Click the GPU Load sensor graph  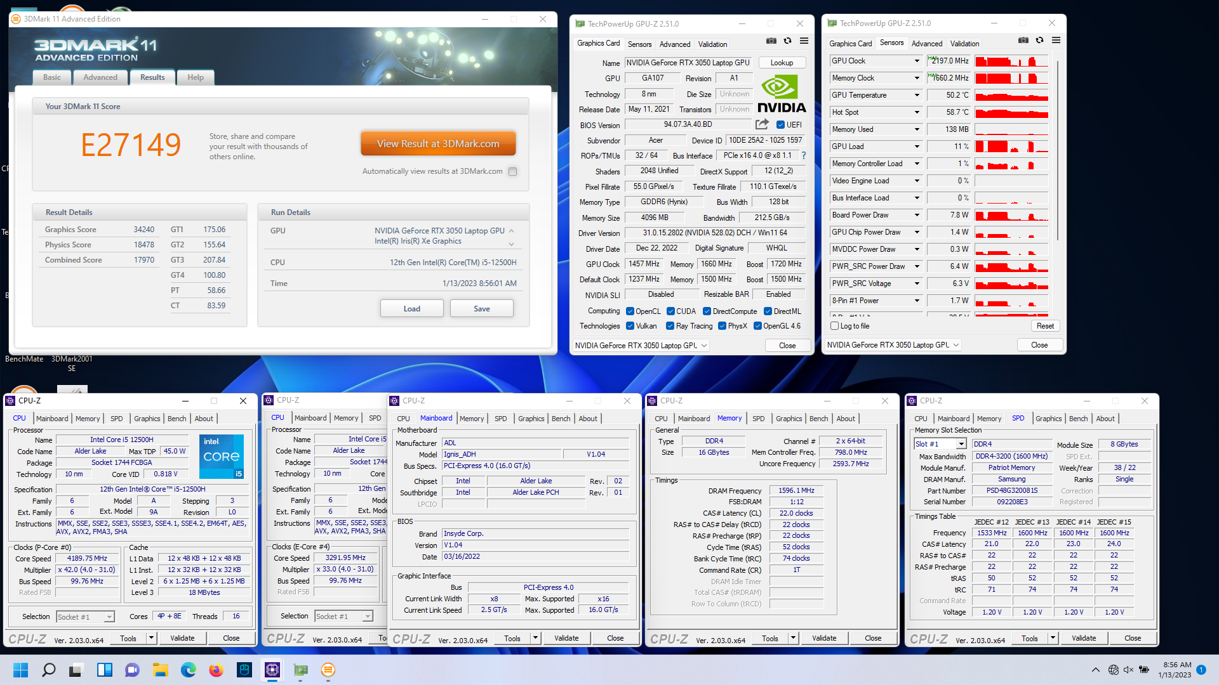[1011, 147]
